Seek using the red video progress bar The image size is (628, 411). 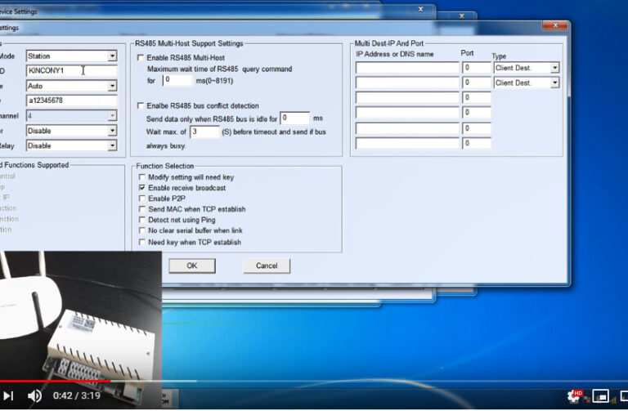[x=56, y=381]
